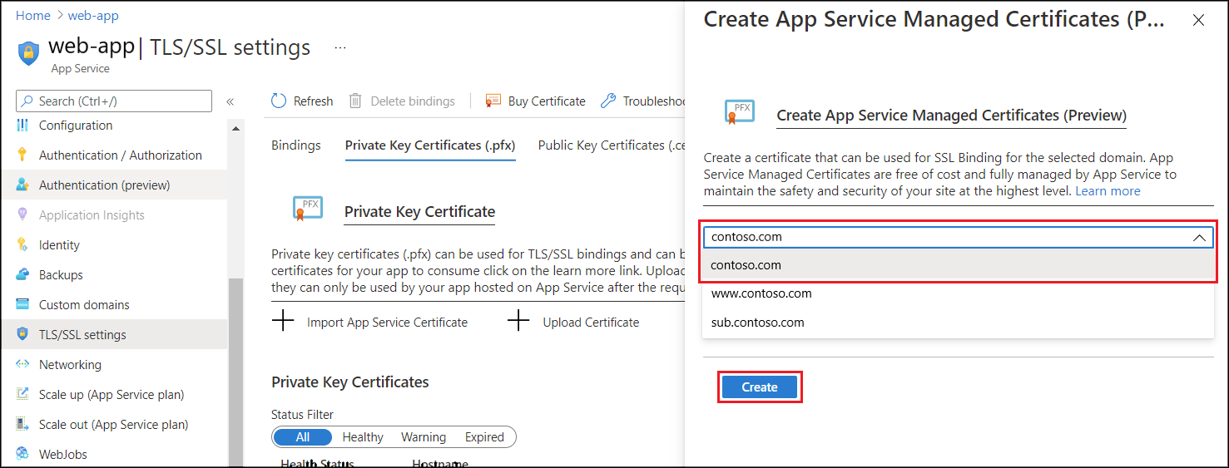This screenshot has width=1229, height=468.
Task: Click the Authentication (preview) person icon
Action: (22, 185)
